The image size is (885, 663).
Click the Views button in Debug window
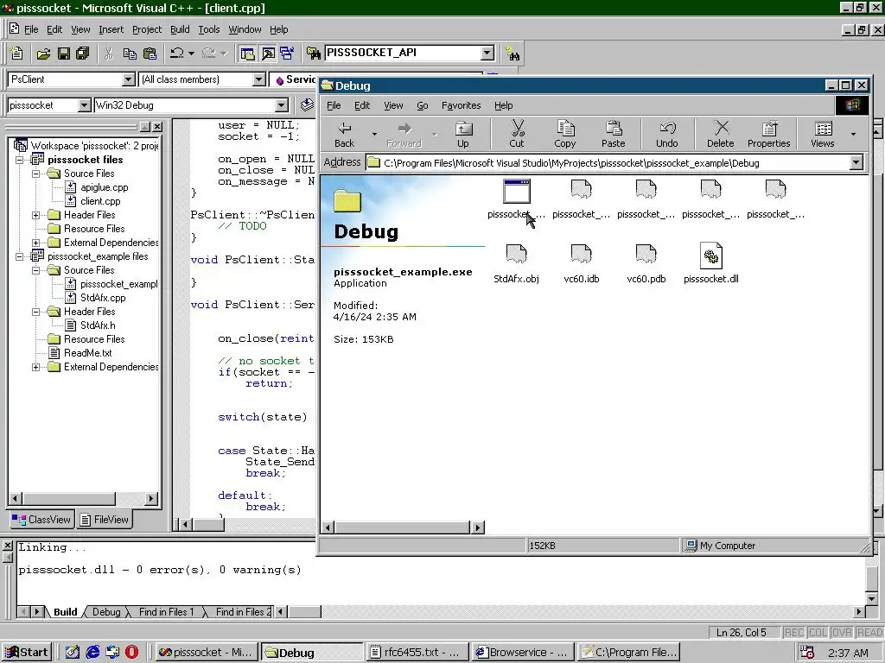click(x=823, y=135)
